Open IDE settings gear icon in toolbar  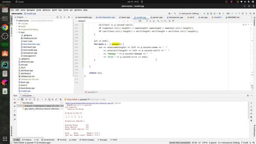[x=254, y=14]
